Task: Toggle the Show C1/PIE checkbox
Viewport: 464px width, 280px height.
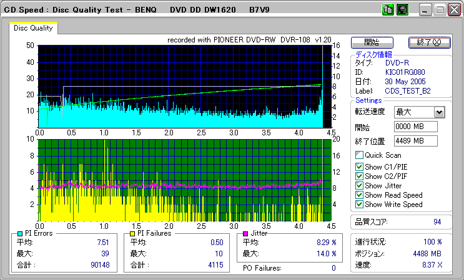Action: coord(359,167)
